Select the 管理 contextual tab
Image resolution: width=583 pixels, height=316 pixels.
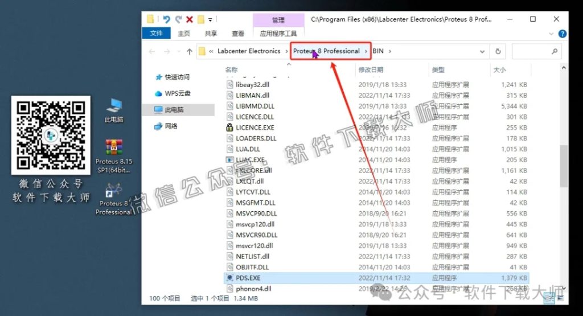[278, 20]
